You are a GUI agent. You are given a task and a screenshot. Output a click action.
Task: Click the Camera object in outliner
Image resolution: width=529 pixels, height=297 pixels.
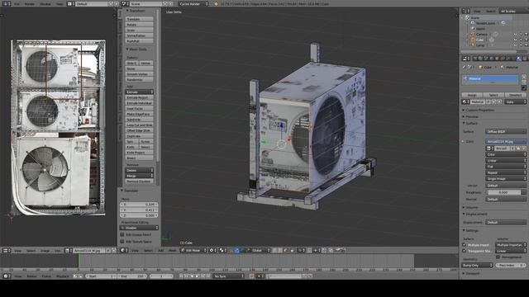(481, 35)
